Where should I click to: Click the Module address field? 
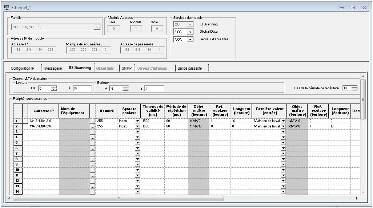pos(136,29)
